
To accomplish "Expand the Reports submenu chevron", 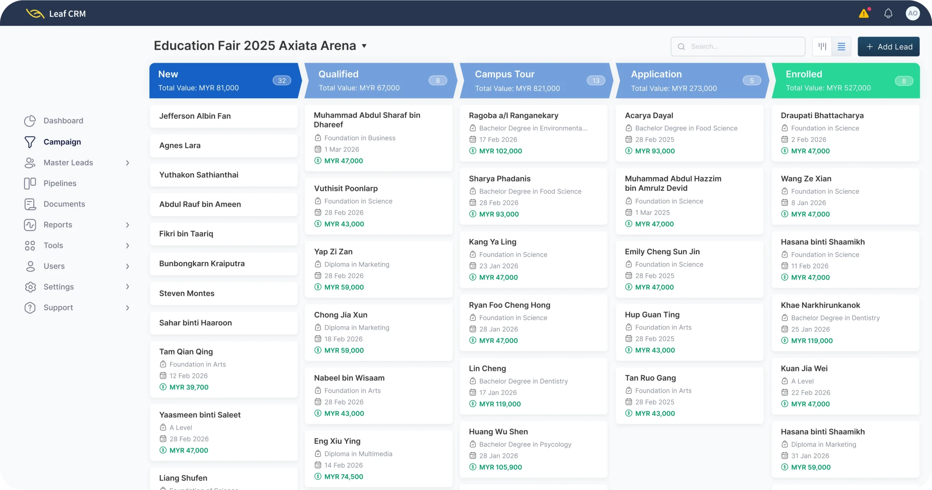I will pos(127,225).
